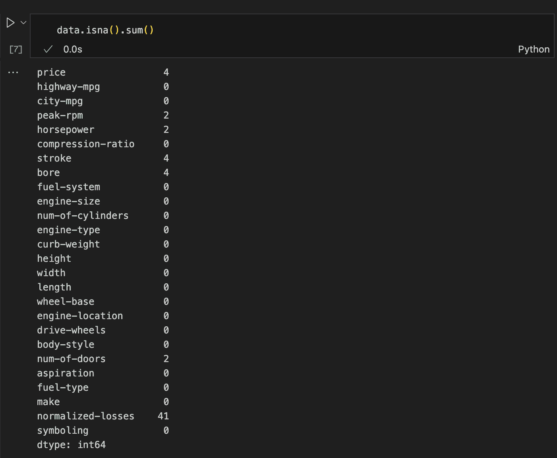This screenshot has height=458, width=557.
Task: Click the missing-value count 41
Action: click(x=163, y=416)
